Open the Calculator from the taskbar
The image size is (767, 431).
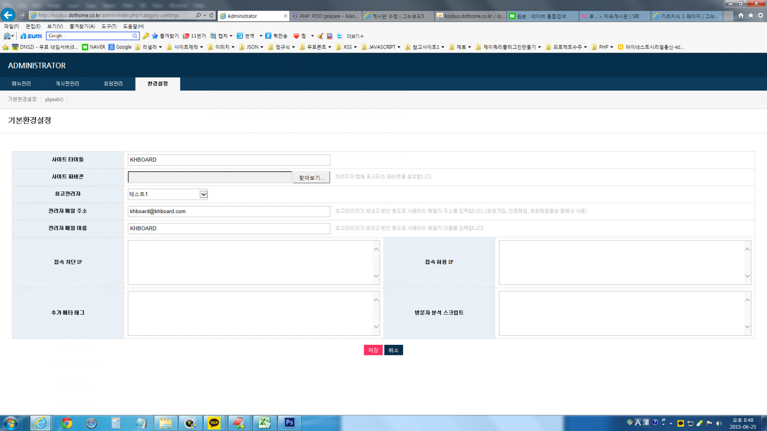[x=116, y=423]
